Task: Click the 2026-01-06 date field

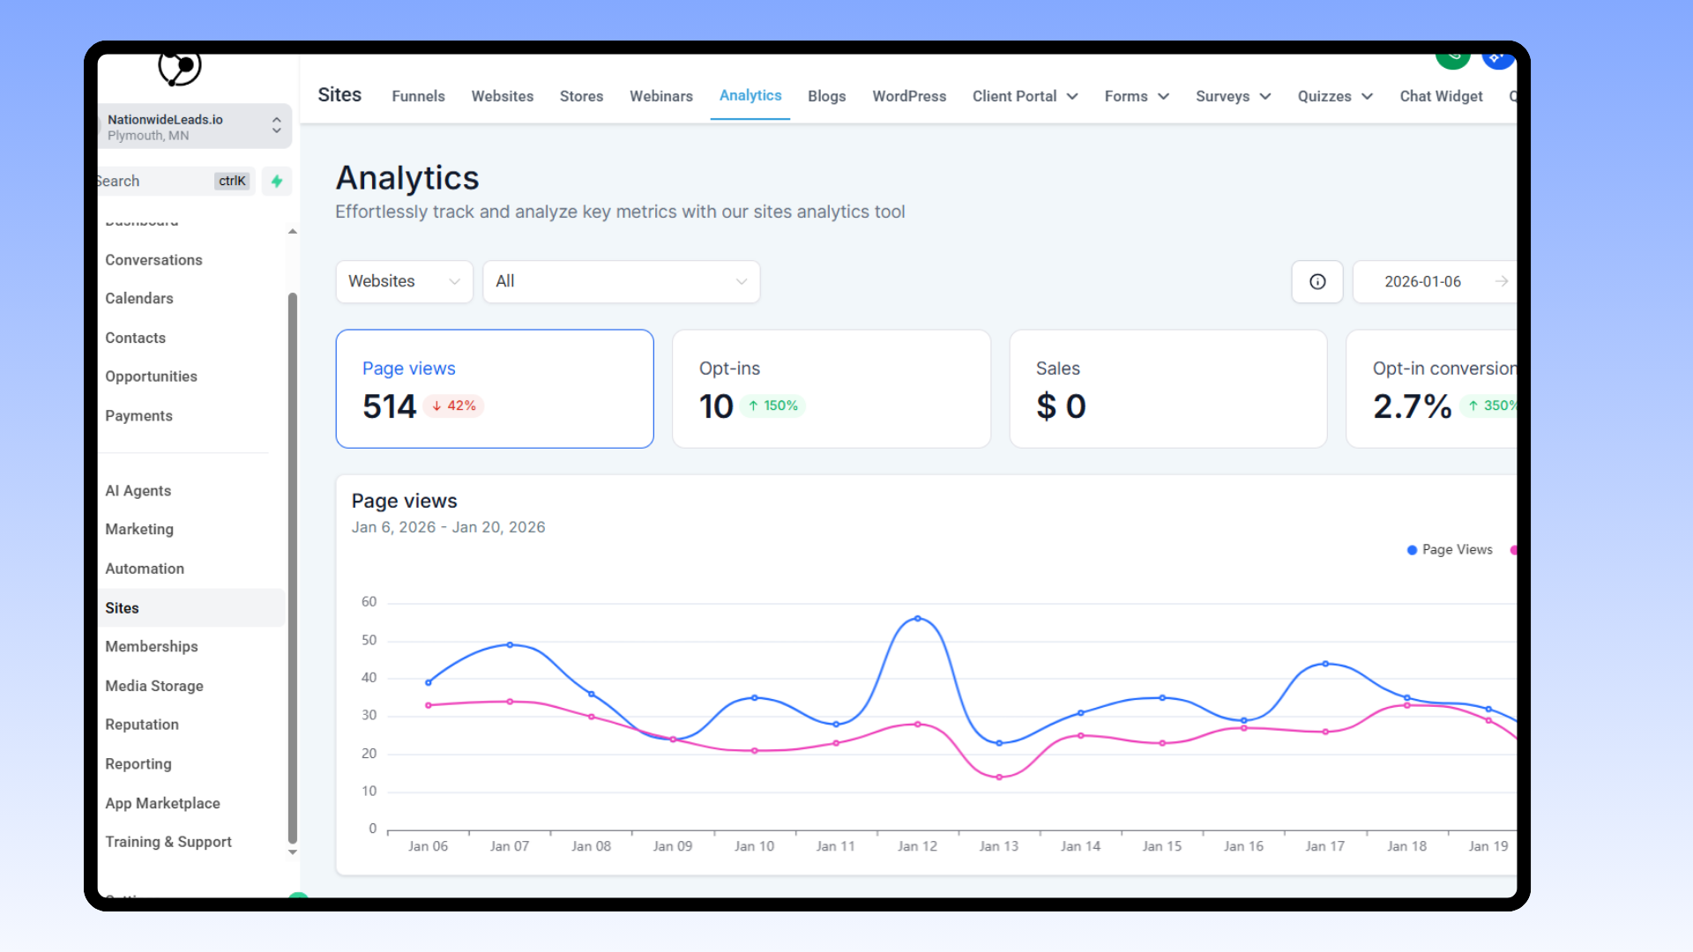Action: tap(1422, 281)
